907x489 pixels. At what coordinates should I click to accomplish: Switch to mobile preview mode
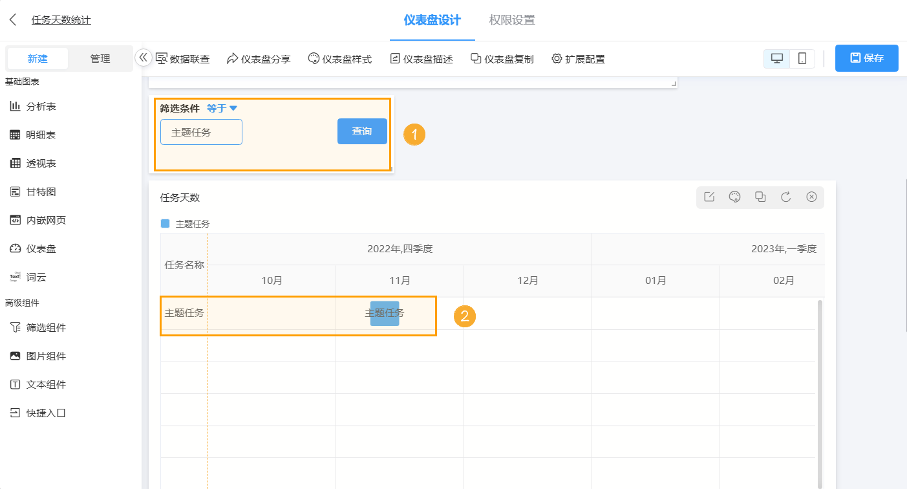[802, 58]
